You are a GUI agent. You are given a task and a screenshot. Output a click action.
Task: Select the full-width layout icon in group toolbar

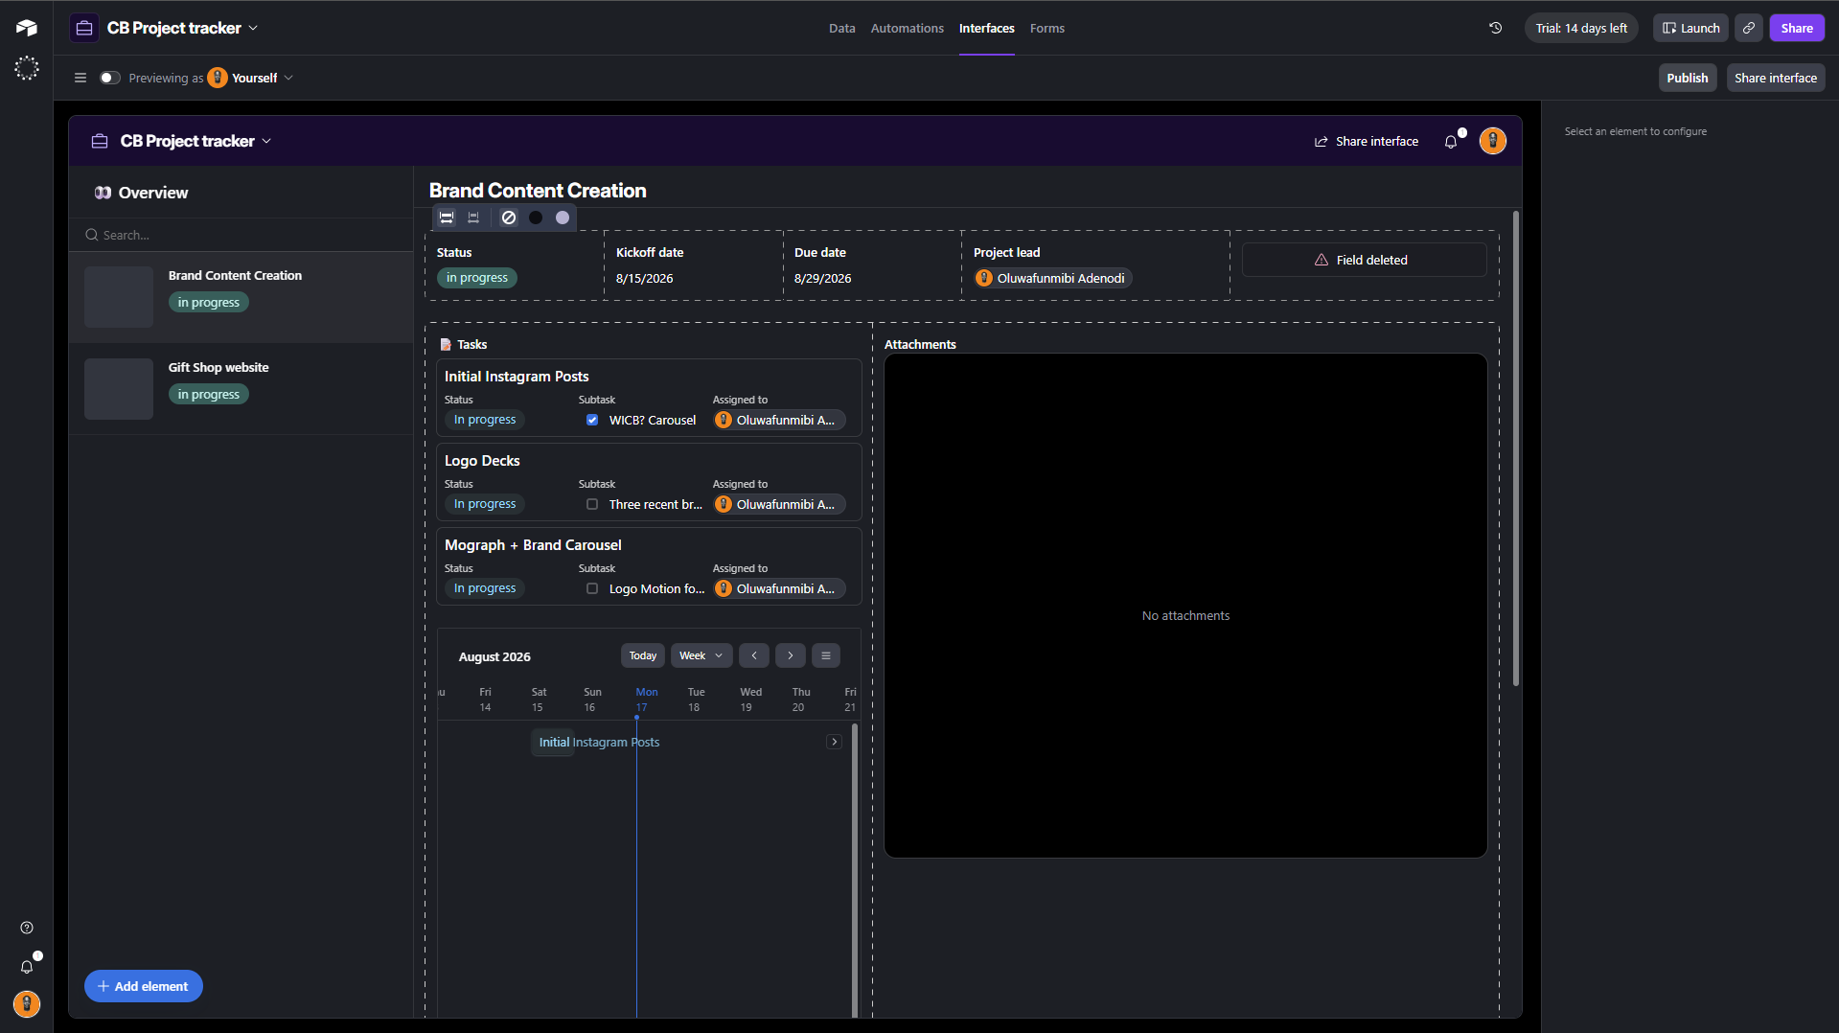tap(447, 218)
